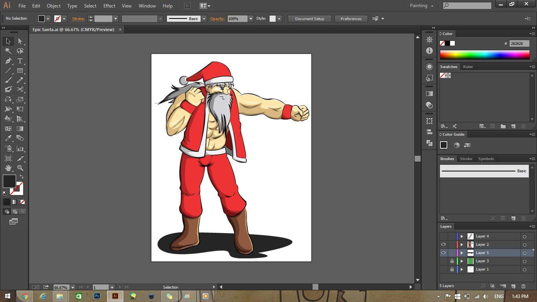Open the Opacity dropdown arrow
The image size is (537, 302).
click(x=250, y=18)
